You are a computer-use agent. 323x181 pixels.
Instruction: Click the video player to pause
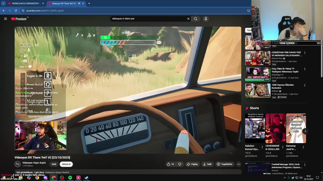pos(128,90)
